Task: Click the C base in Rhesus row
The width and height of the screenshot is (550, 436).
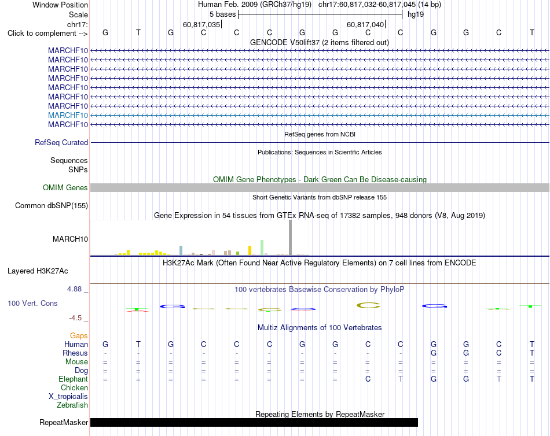Action: (x=499, y=353)
